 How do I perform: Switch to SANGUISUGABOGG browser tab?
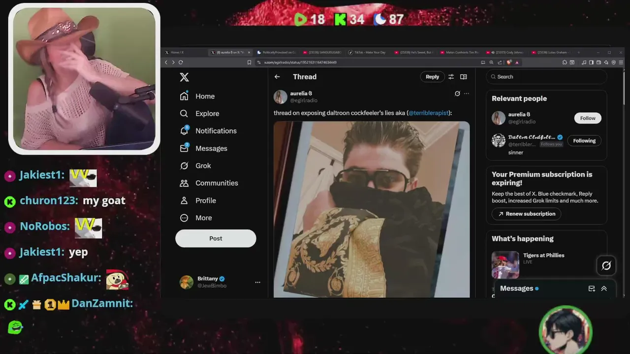pos(323,52)
